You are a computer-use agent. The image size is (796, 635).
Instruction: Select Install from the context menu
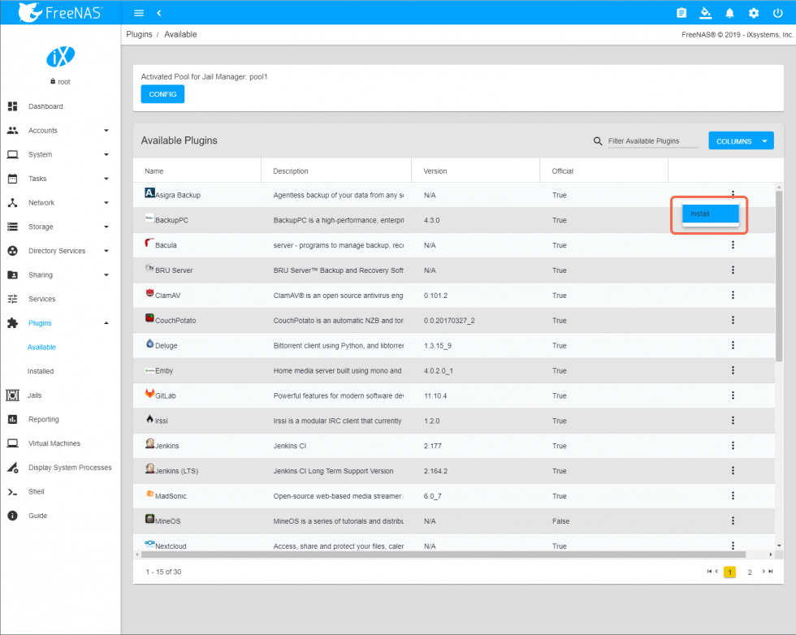(x=709, y=213)
